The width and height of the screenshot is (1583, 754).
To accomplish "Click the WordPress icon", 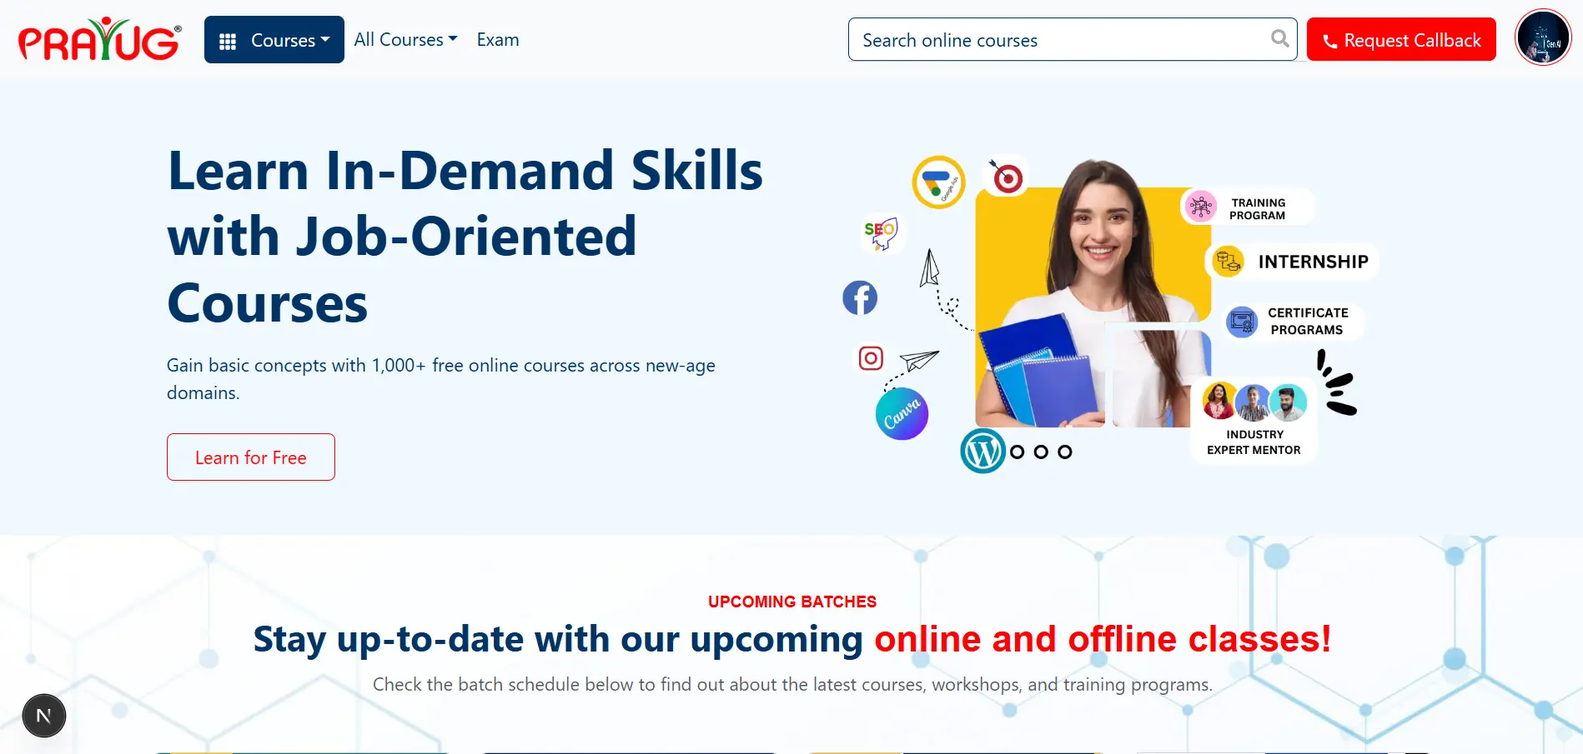I will coord(982,451).
